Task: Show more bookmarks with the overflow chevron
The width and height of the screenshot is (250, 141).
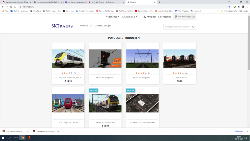Action: coord(217,11)
